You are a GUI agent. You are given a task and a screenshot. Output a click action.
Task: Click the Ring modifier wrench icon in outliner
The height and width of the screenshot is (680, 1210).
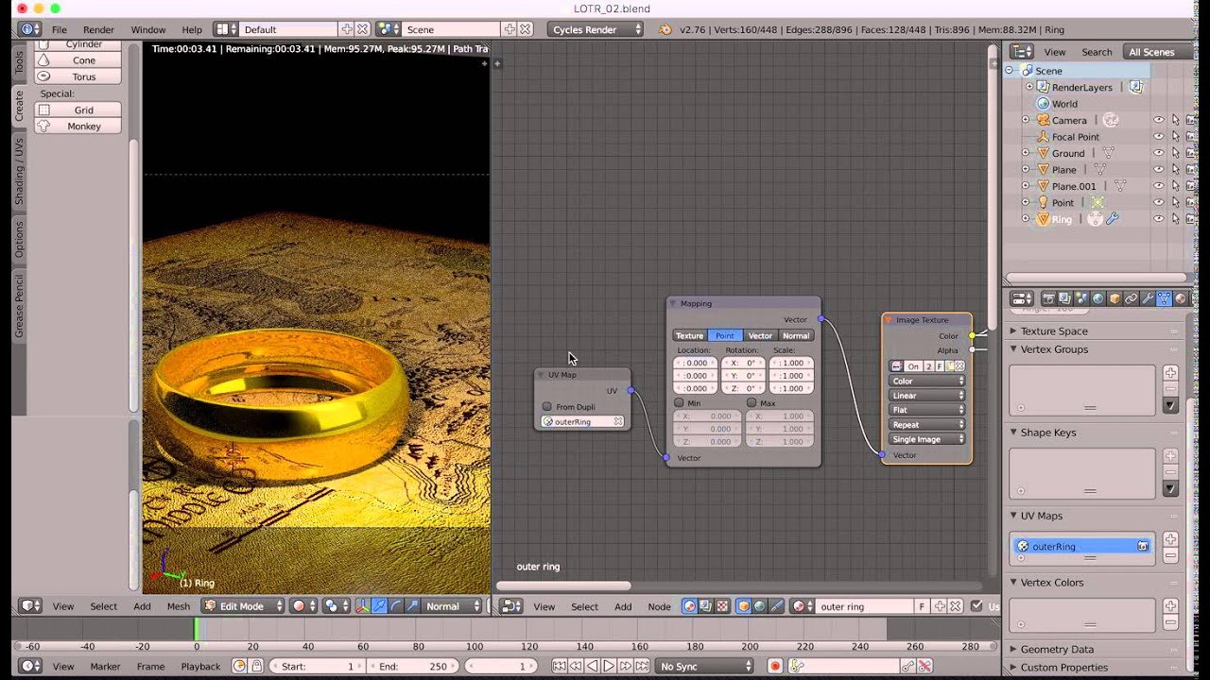click(x=1113, y=218)
